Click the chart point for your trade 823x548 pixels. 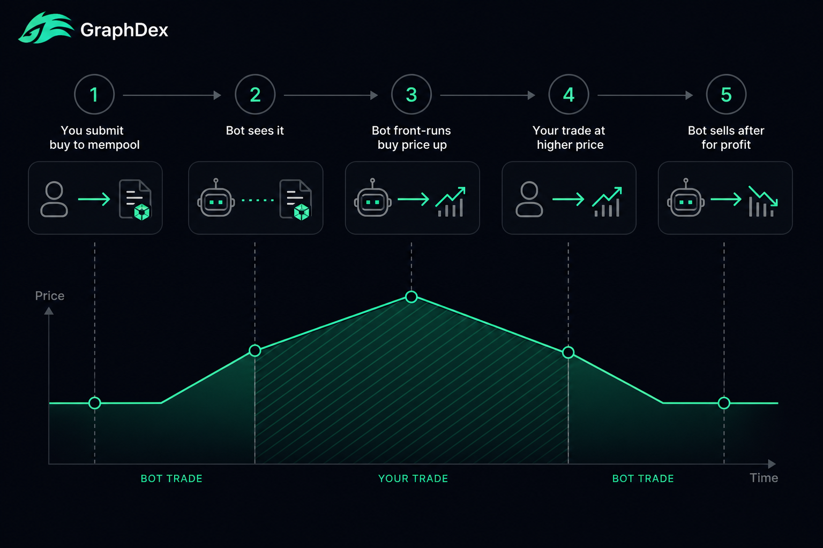click(568, 352)
